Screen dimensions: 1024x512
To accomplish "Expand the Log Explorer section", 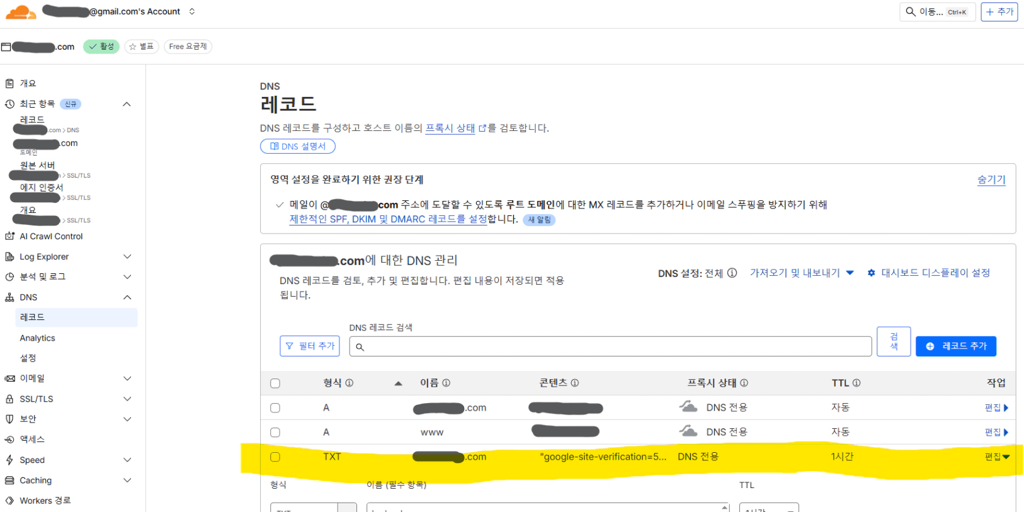I will tap(127, 256).
